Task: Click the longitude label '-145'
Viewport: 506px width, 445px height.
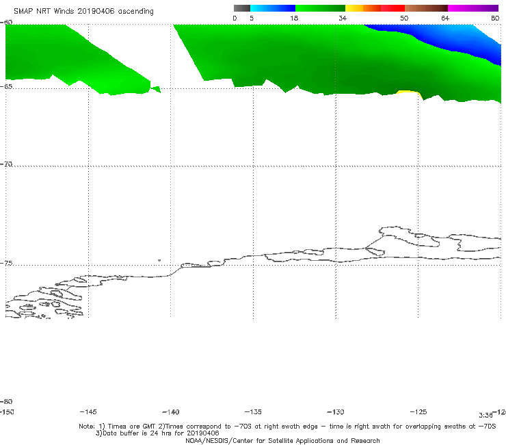Action: tap(88, 411)
